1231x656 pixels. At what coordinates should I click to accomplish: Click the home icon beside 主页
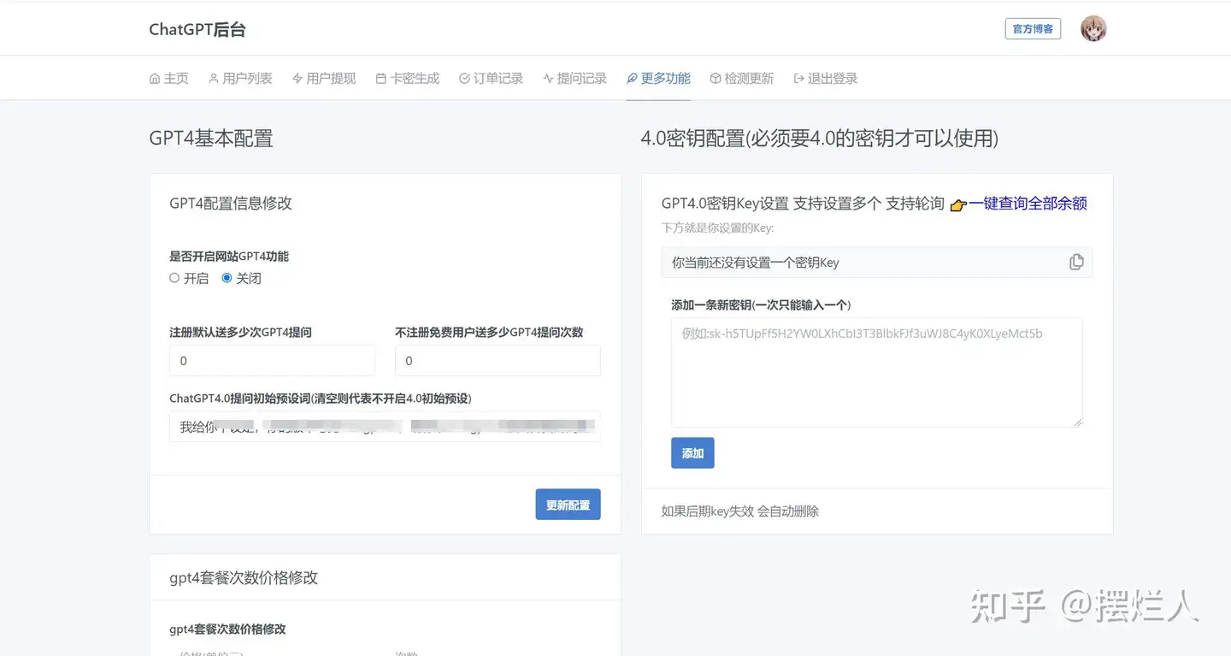[x=155, y=79]
